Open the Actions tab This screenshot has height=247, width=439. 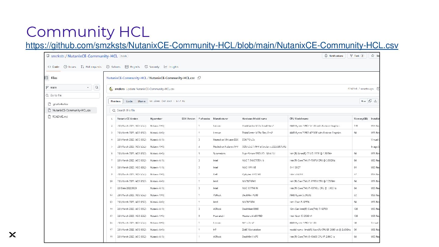click(113, 67)
